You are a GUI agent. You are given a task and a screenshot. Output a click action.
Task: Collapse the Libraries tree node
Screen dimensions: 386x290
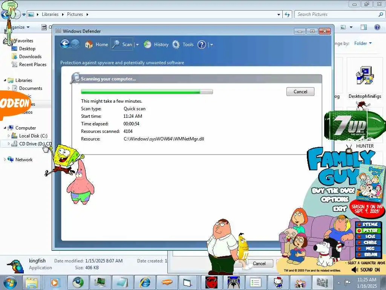point(5,80)
